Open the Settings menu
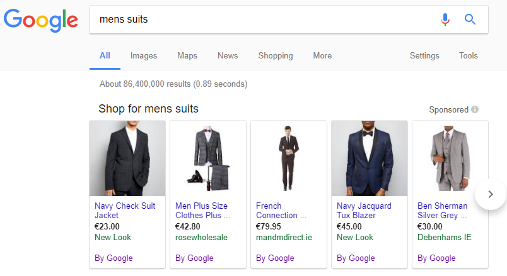 424,56
